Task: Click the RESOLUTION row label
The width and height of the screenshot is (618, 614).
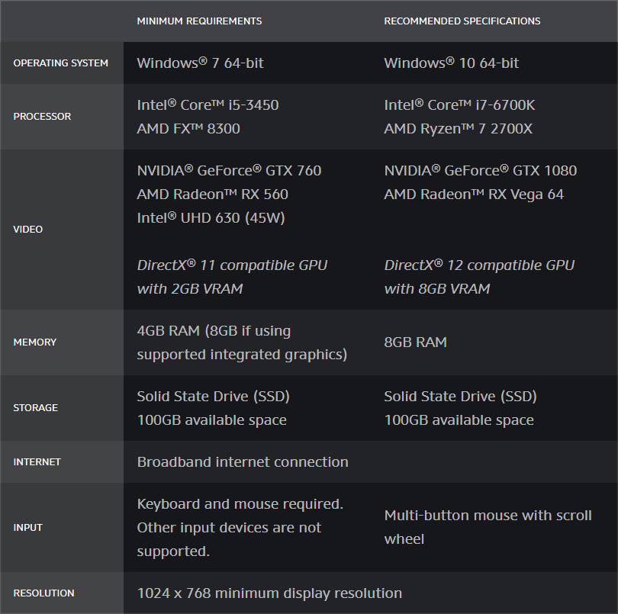Action: click(43, 593)
